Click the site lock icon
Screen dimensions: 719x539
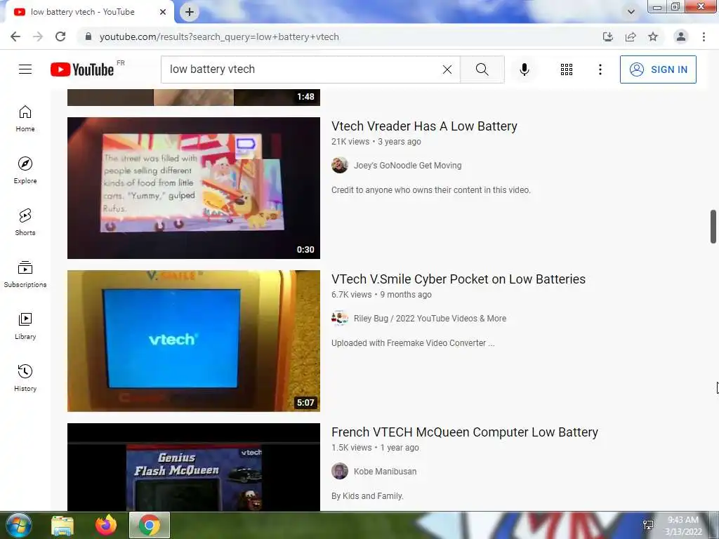click(88, 36)
